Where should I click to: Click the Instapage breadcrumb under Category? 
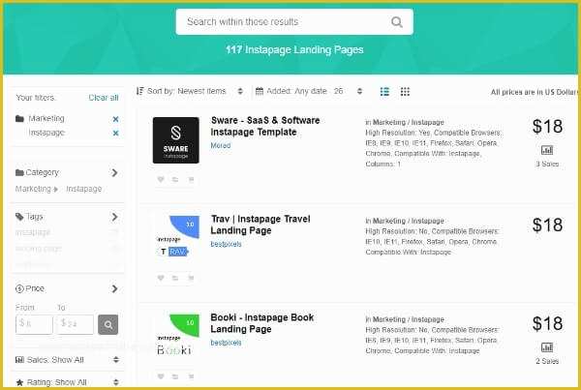click(x=83, y=189)
